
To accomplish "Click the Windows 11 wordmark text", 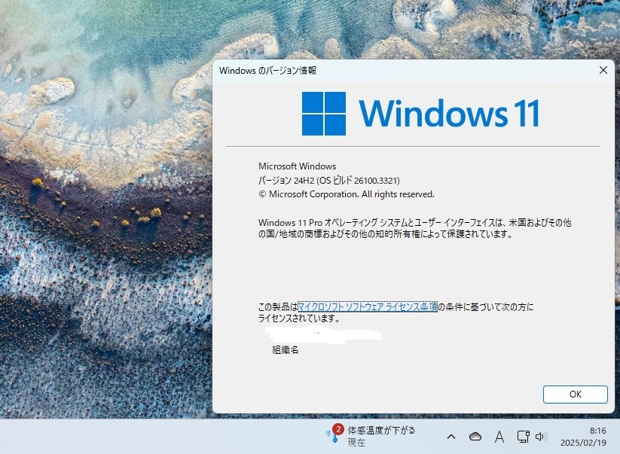I will coord(449,114).
